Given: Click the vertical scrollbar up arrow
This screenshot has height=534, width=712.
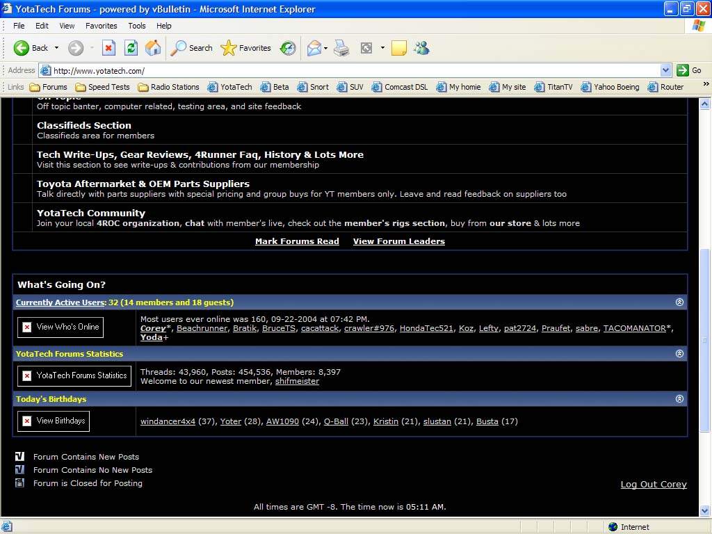Looking at the screenshot, I should tap(705, 104).
